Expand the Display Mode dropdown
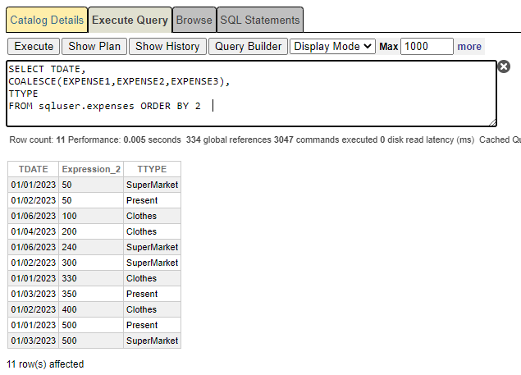Screen dimensions: 521x375 click(x=332, y=47)
